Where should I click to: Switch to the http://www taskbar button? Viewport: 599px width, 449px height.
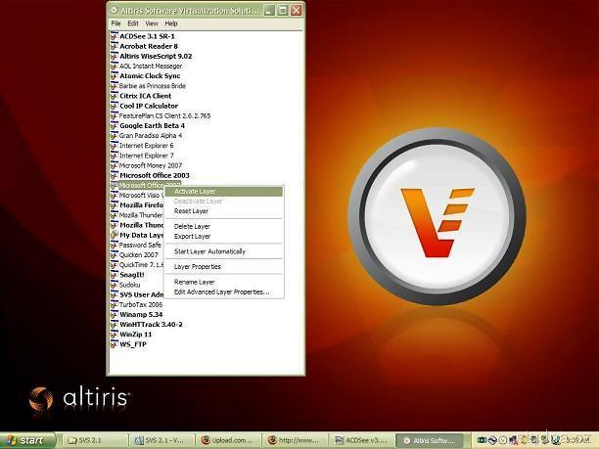pyautogui.click(x=295, y=440)
